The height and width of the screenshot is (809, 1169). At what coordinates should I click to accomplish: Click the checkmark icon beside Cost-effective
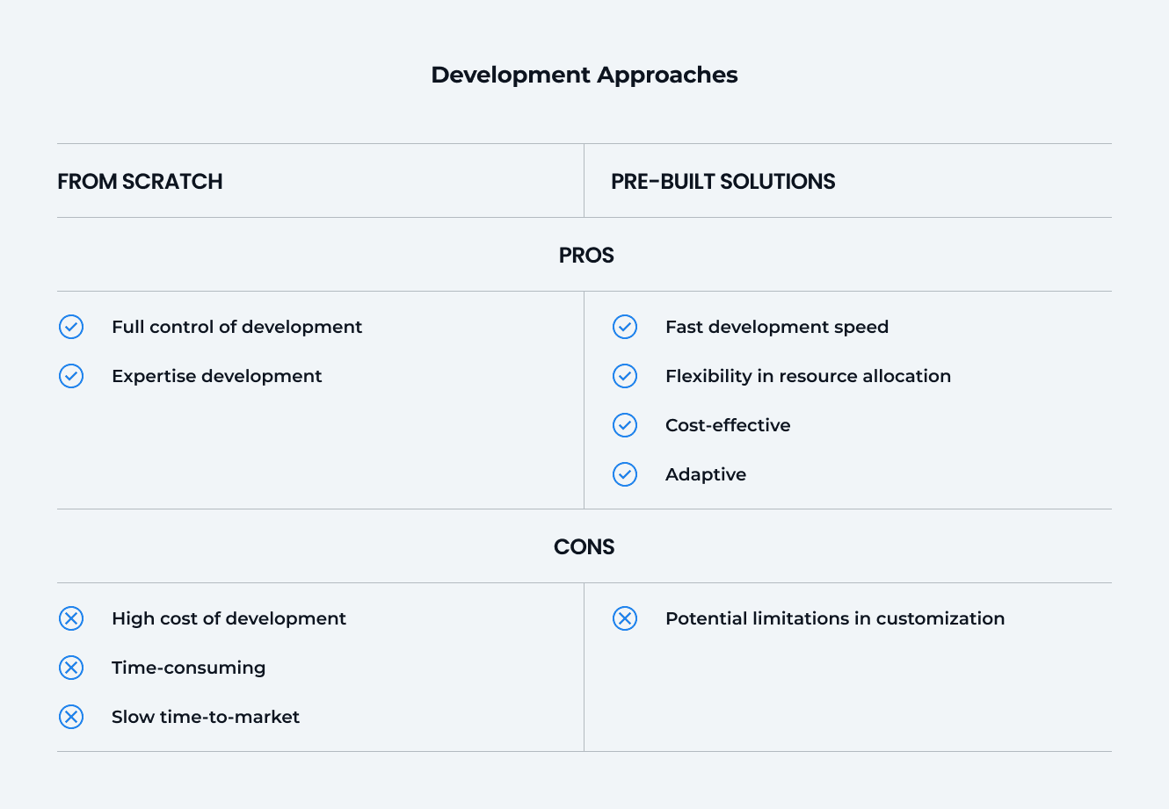tap(625, 425)
